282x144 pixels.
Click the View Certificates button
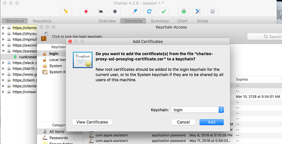click(x=92, y=122)
